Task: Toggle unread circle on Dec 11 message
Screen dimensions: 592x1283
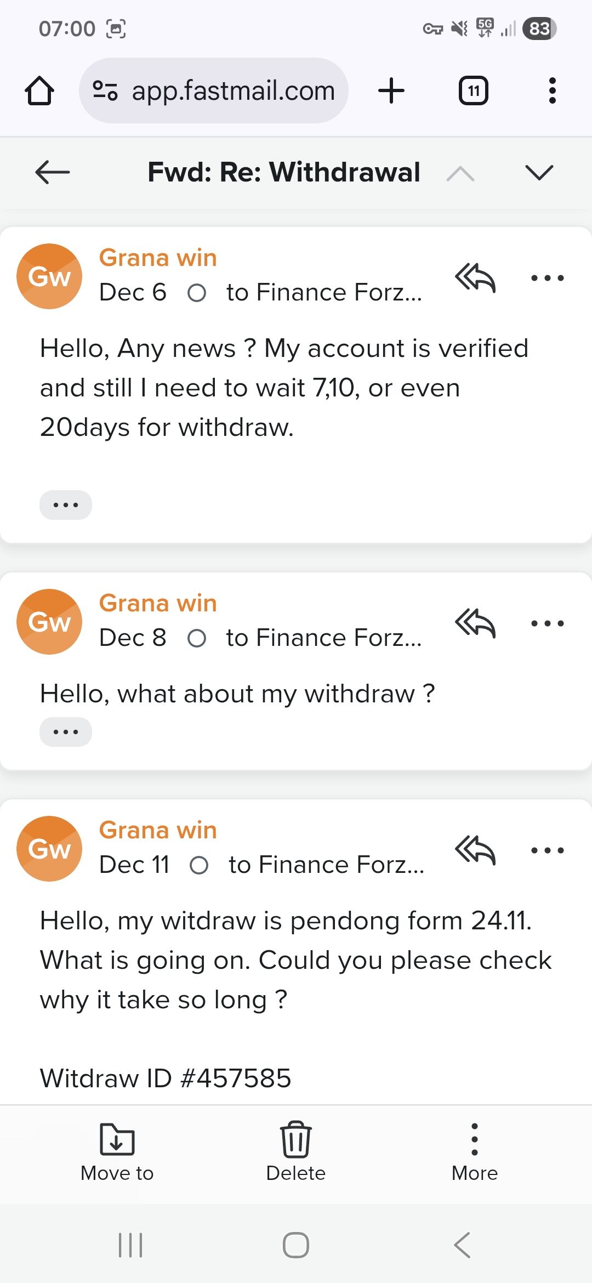Action: (199, 866)
